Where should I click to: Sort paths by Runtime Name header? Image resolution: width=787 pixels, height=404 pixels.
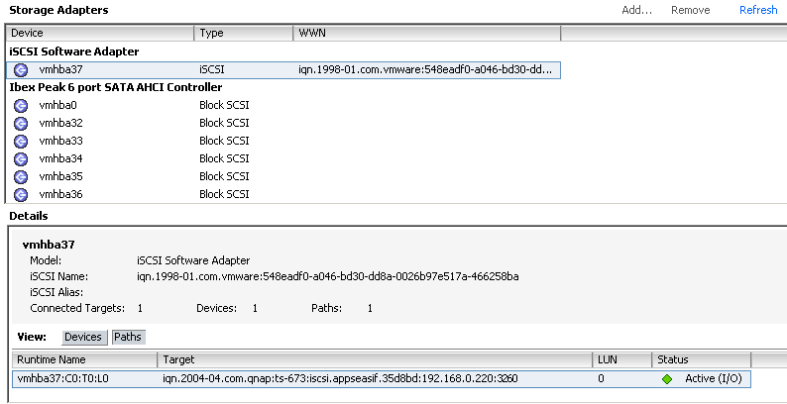pyautogui.click(x=84, y=359)
